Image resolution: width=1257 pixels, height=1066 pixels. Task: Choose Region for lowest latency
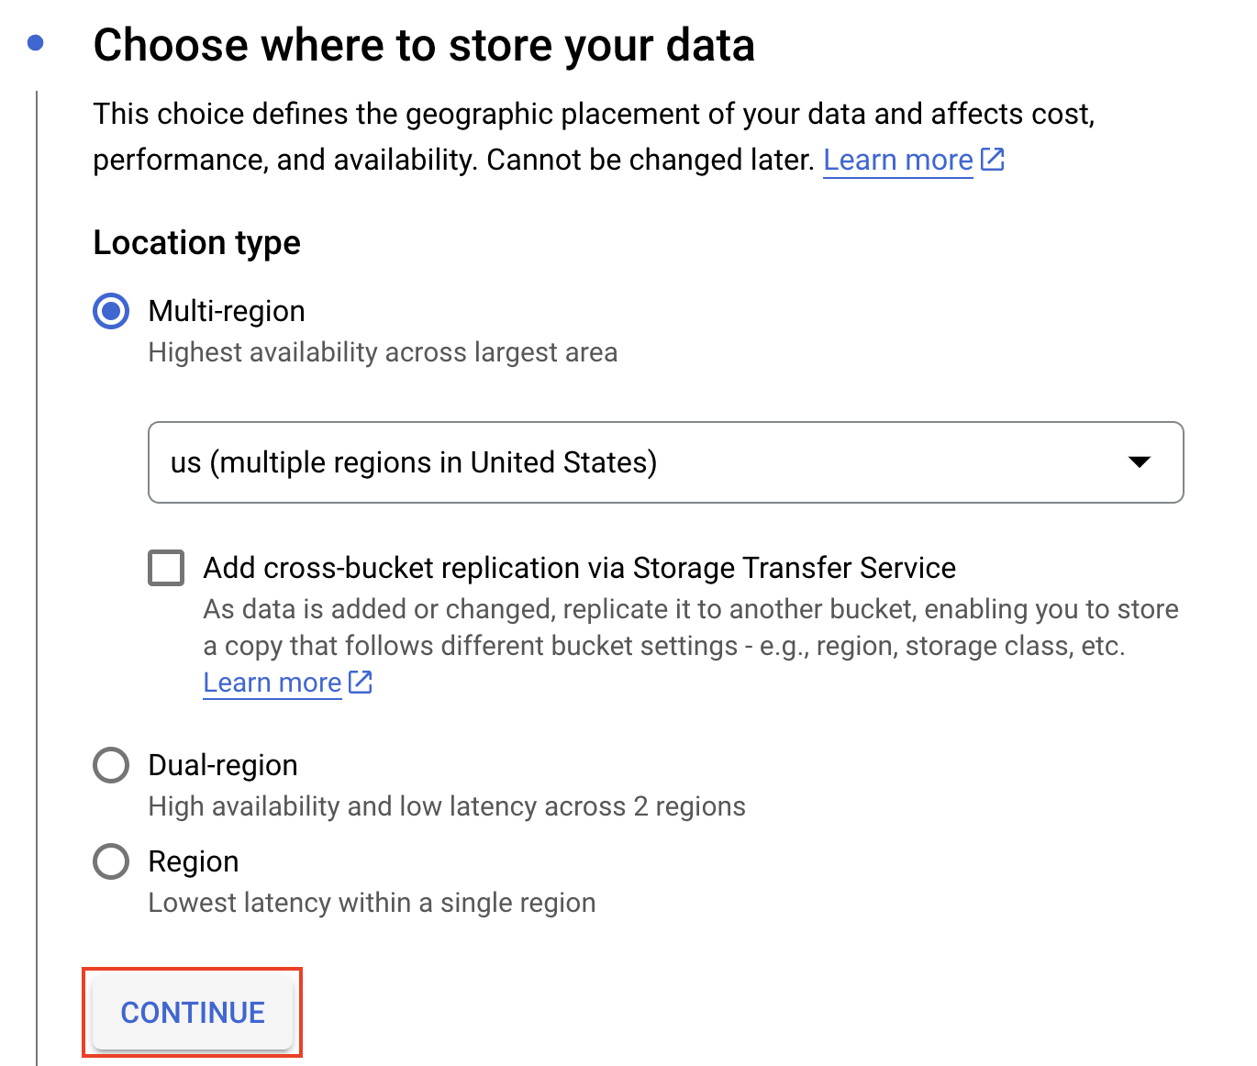coord(110,861)
